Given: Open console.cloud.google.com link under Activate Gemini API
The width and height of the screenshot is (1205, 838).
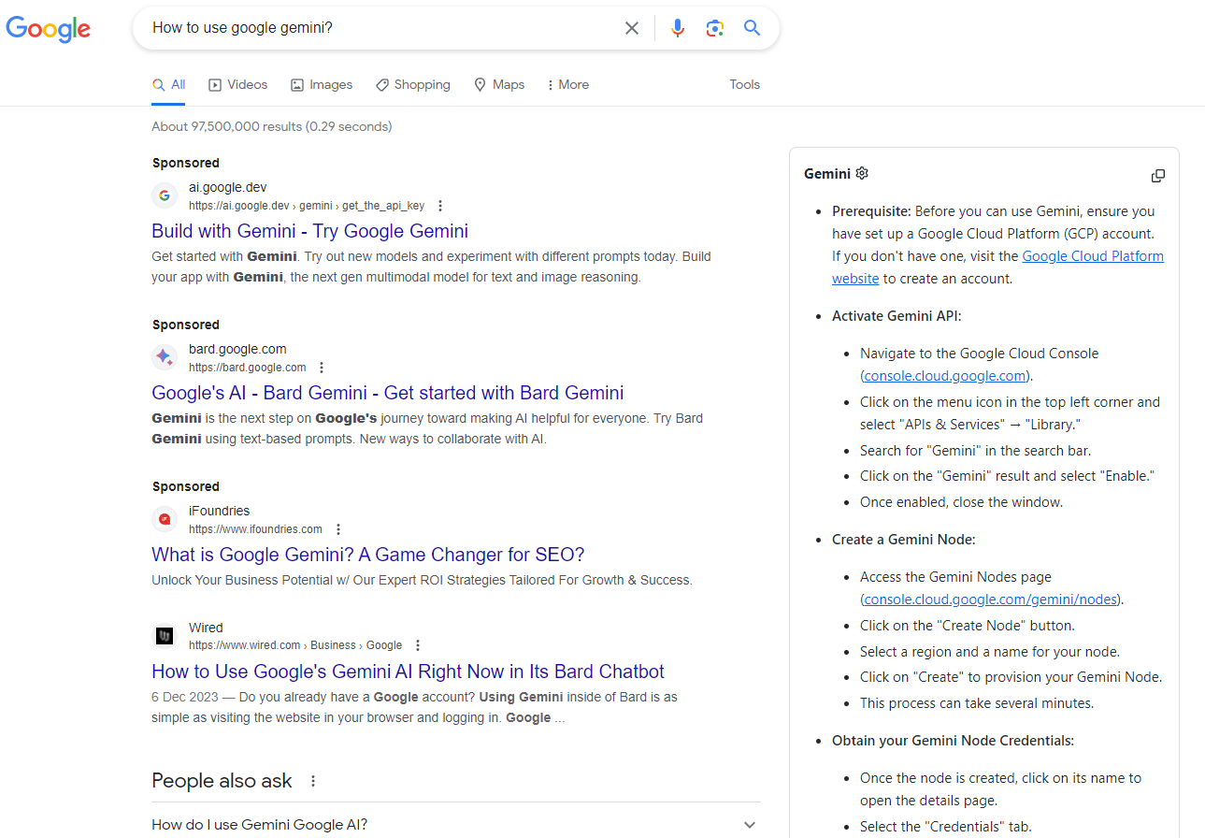Looking at the screenshot, I should 945,376.
